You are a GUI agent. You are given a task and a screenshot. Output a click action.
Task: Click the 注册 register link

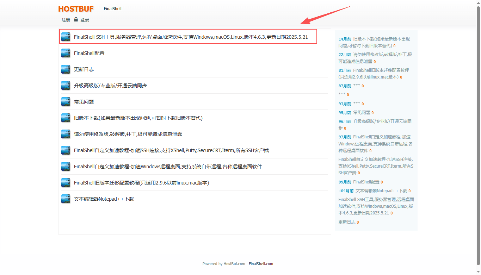tap(66, 20)
